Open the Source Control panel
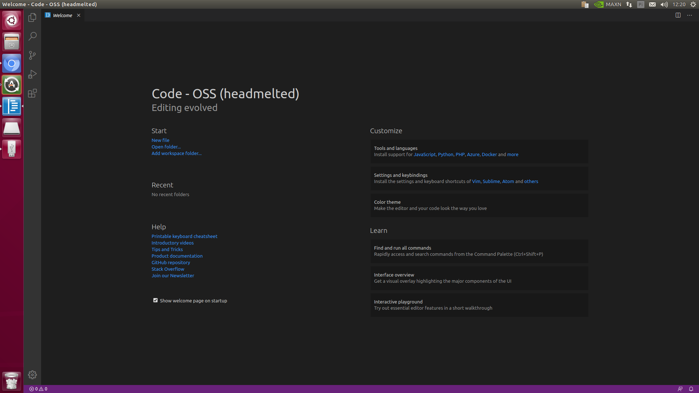The width and height of the screenshot is (699, 393). [32, 55]
